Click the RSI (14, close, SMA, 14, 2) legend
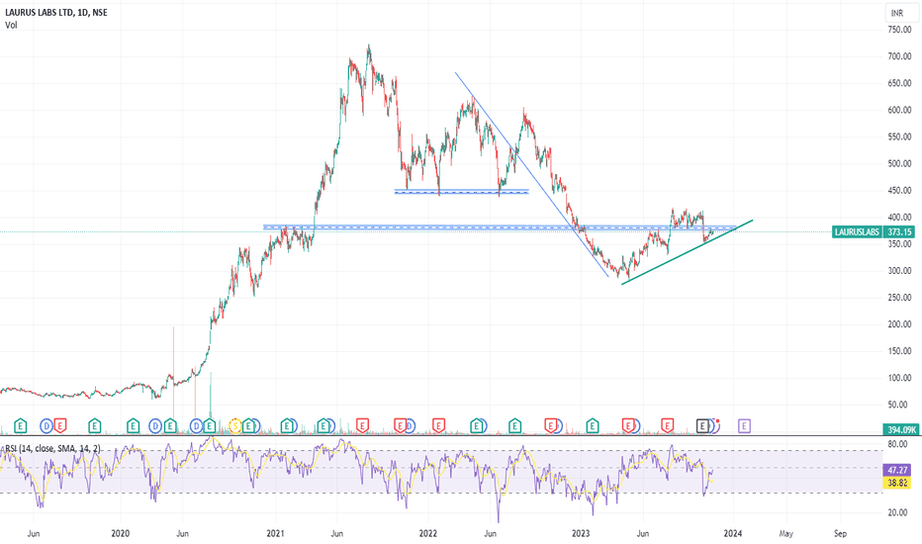Image resolution: width=922 pixels, height=544 pixels. (52, 449)
